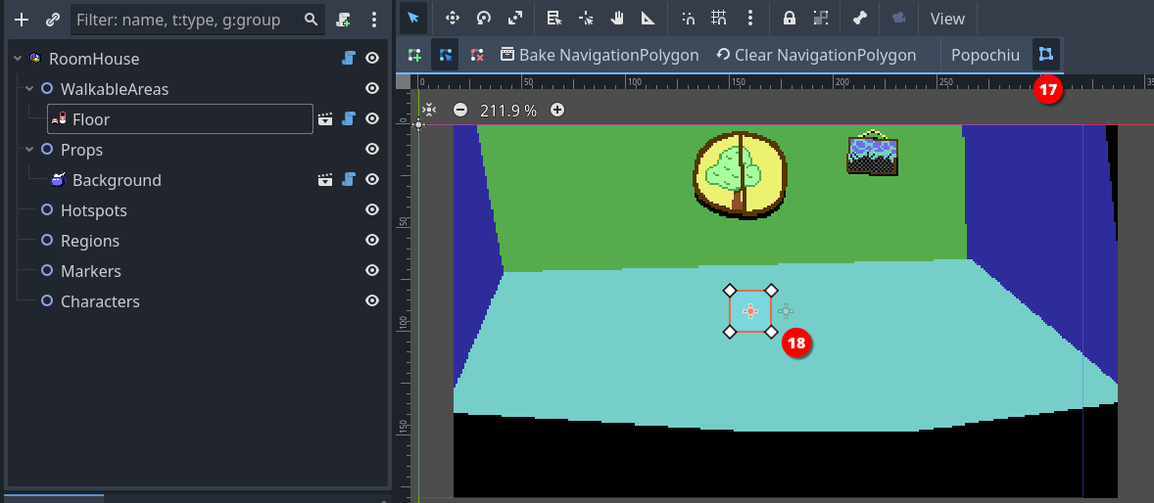
Task: Activate the Rotate Mode tool
Action: tap(484, 19)
